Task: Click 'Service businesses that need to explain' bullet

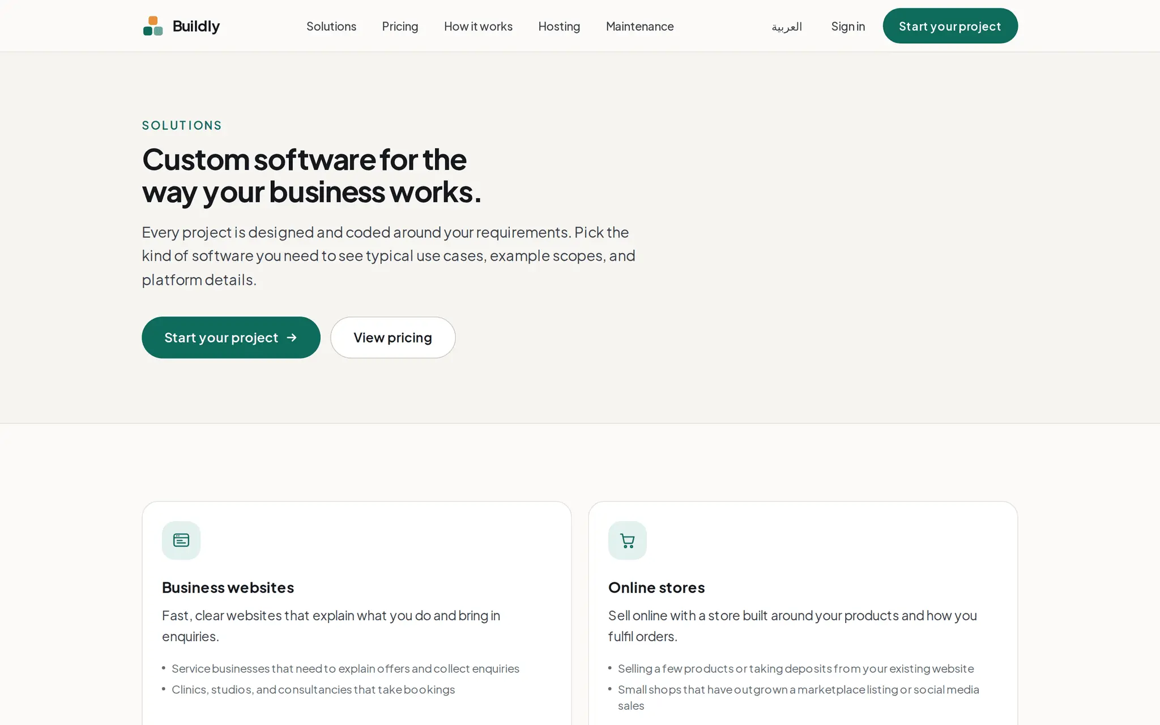Action: coord(346,668)
